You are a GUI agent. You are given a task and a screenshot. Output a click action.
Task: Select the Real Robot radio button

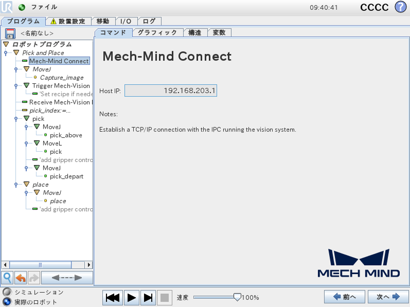(7, 302)
